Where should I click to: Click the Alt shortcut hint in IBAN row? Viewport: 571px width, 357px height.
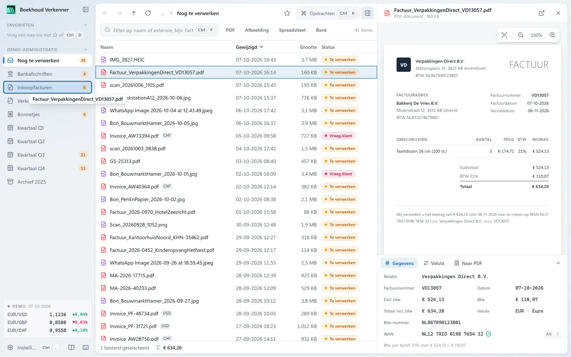tap(549, 334)
